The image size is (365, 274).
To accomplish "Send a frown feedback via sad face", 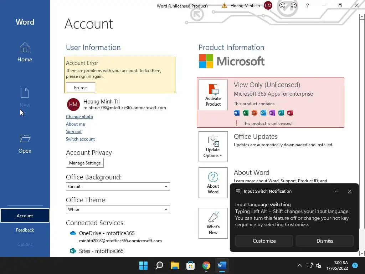I will click(x=294, y=5).
